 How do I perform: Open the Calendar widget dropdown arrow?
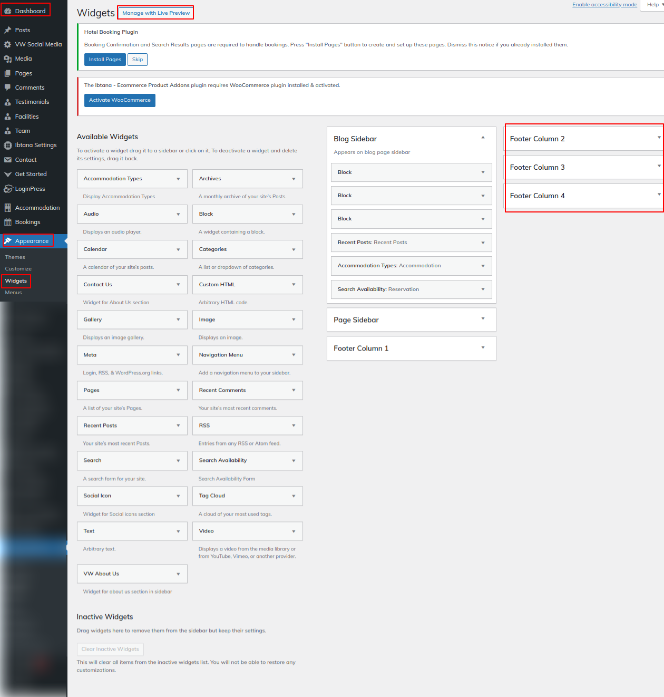(178, 249)
